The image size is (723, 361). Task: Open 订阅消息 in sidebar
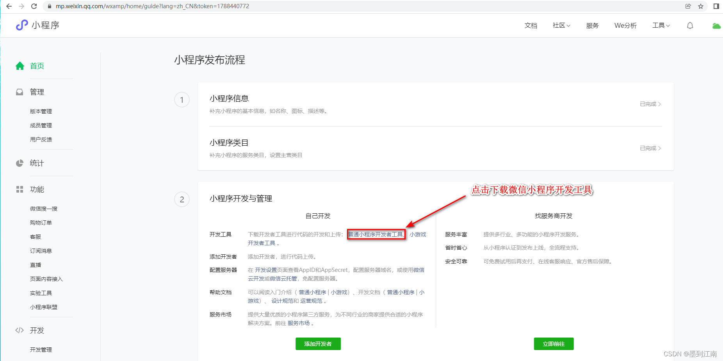pos(41,251)
